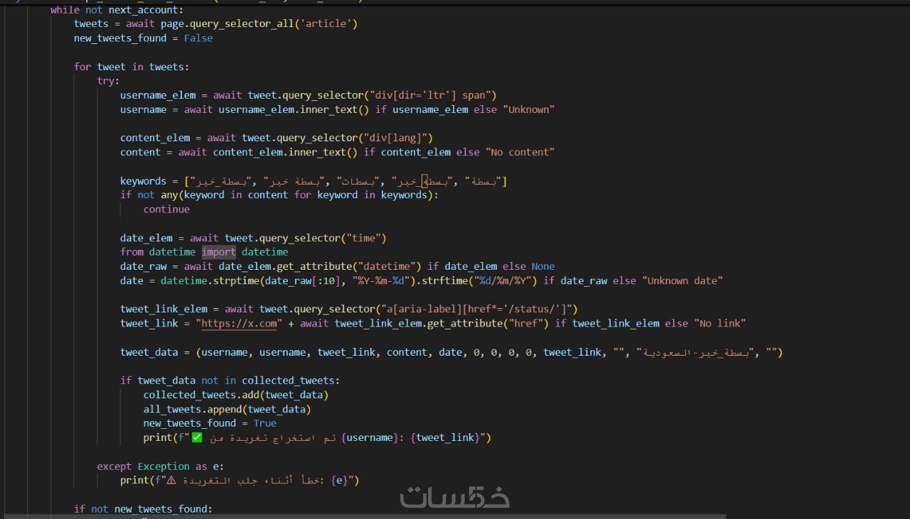
Task: Click the all_tweets.append(tweet_data) call
Action: (x=227, y=409)
